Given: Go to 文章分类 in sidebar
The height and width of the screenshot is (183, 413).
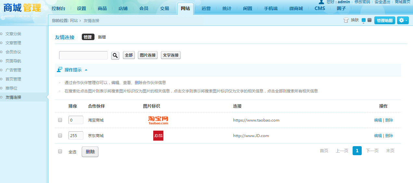Looking at the screenshot, I should (13, 34).
